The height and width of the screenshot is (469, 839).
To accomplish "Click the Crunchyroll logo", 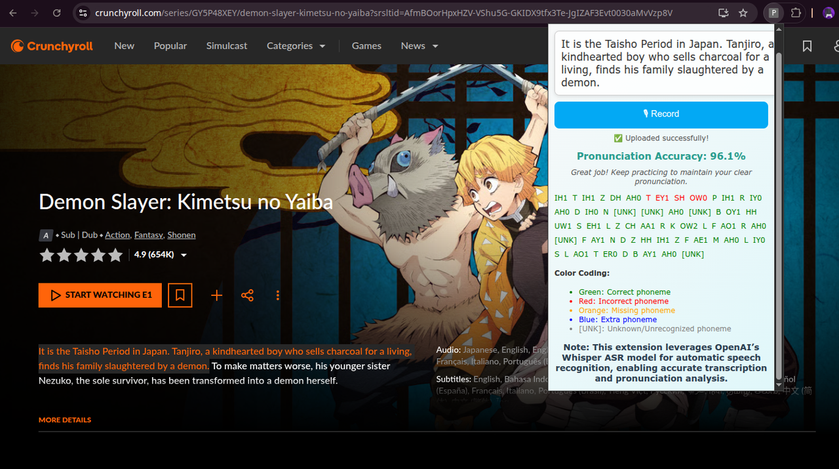I will (52, 46).
